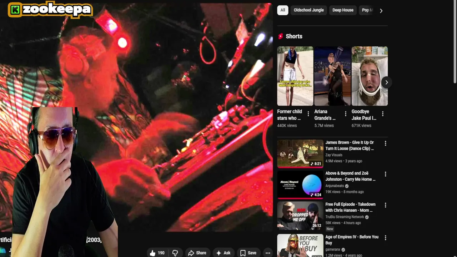Open options menu for Age of Empires video
457x257 pixels.
(x=385, y=238)
